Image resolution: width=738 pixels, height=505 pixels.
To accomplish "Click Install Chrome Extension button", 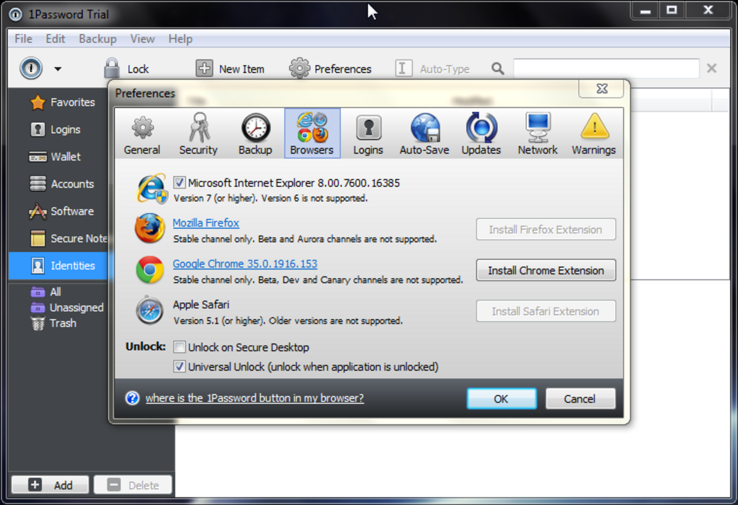I will point(545,270).
